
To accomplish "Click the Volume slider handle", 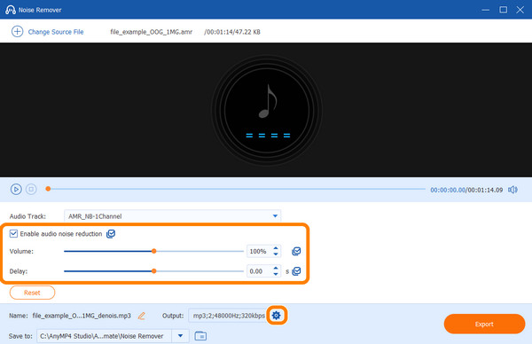I will coord(154,252).
